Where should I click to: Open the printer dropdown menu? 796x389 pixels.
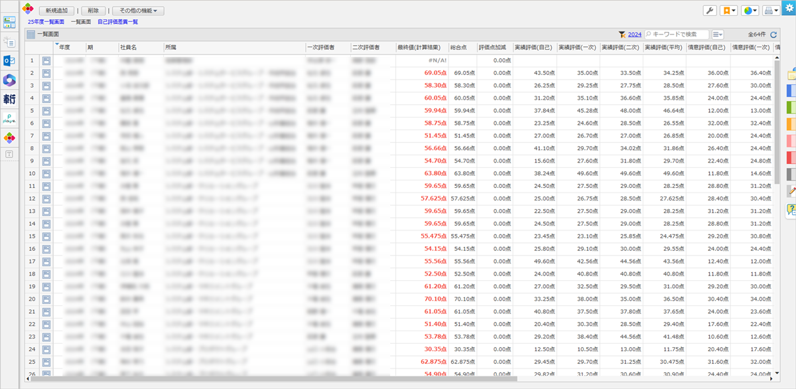[x=771, y=11]
